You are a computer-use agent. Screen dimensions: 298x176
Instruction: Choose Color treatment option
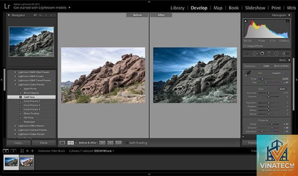(x=266, y=66)
